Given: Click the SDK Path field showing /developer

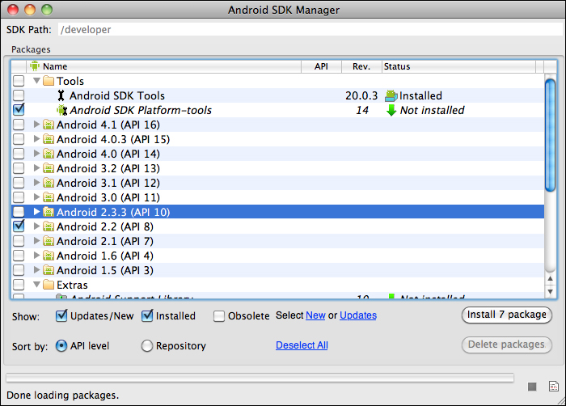Looking at the screenshot, I should click(x=310, y=30).
